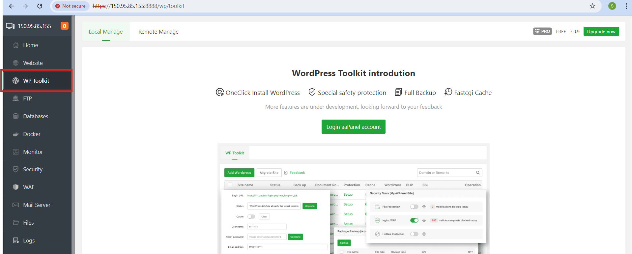The image size is (632, 254).
Task: Click Fastcgi Cache icon
Action: (x=448, y=92)
